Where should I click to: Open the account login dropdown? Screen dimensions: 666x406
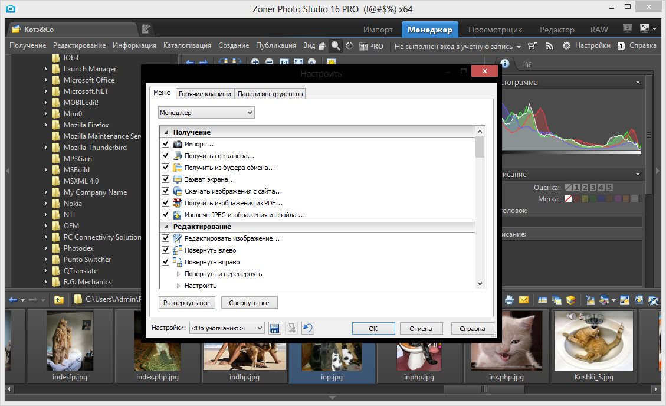[x=457, y=46]
